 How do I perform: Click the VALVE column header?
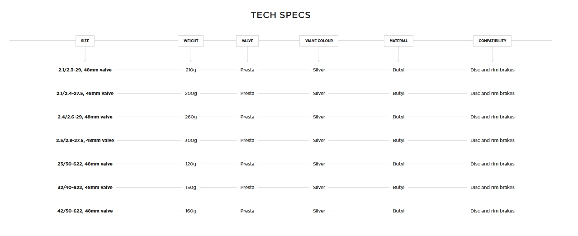point(247,41)
